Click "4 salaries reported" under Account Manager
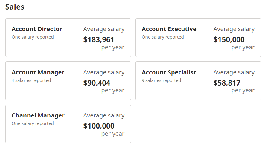This screenshot has width=265, height=145. point(31,80)
